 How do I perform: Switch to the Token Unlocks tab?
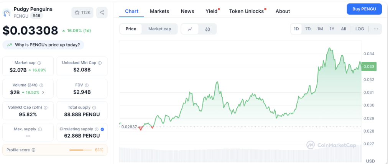click(247, 11)
